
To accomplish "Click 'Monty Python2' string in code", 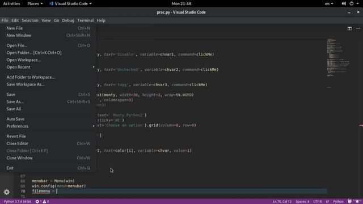I will pyautogui.click(x=128, y=115).
